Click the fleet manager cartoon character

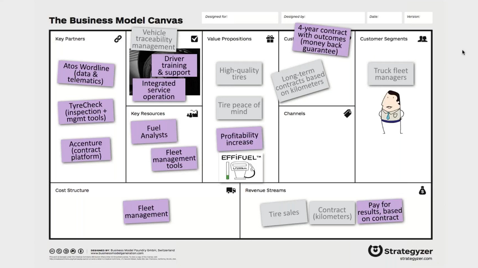click(x=391, y=112)
